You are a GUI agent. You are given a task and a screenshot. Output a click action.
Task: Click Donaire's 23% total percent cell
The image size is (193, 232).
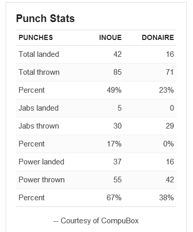click(x=166, y=90)
